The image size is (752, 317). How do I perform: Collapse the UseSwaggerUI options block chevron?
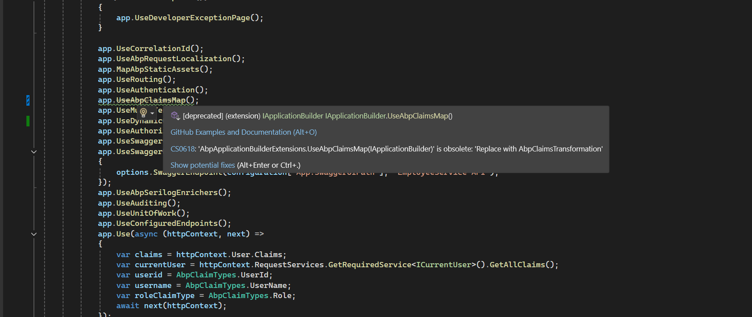[x=34, y=152]
